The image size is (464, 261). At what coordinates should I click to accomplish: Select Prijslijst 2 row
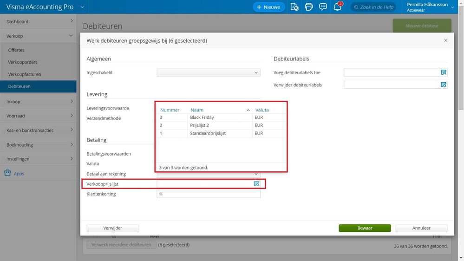click(222, 125)
